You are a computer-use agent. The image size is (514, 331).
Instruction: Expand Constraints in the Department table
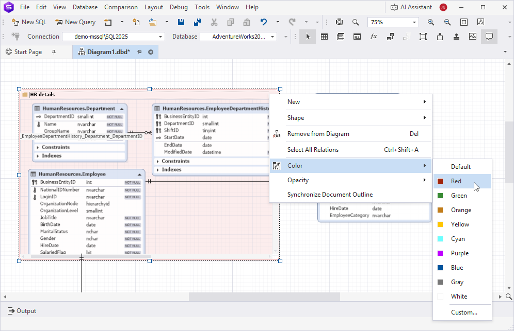tap(38, 148)
